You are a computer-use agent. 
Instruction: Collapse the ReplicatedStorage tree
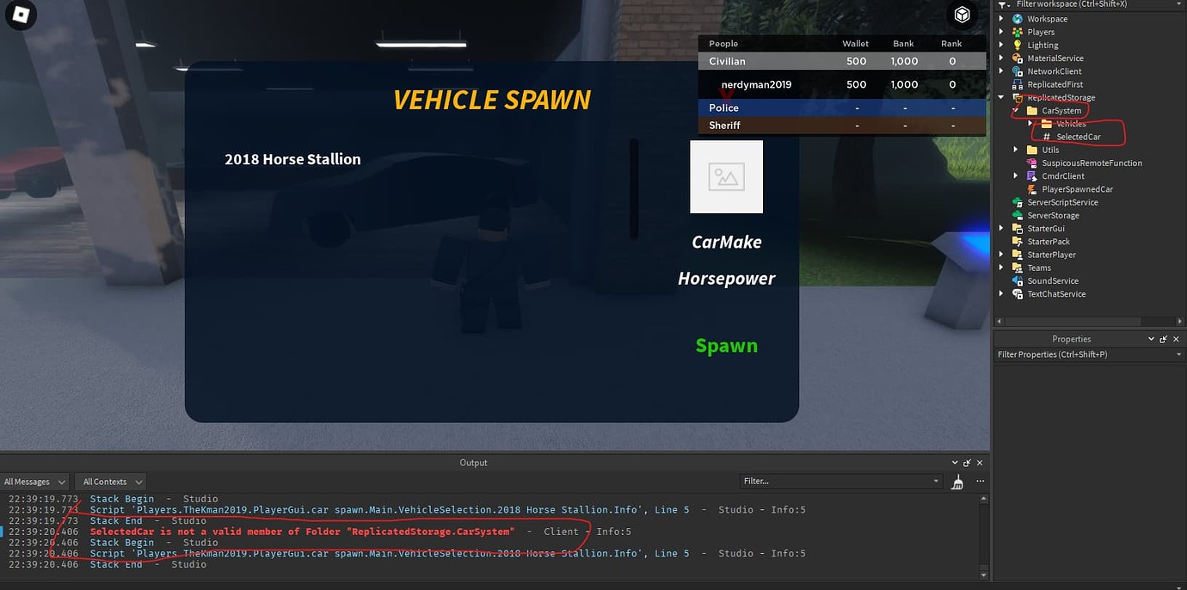1001,97
